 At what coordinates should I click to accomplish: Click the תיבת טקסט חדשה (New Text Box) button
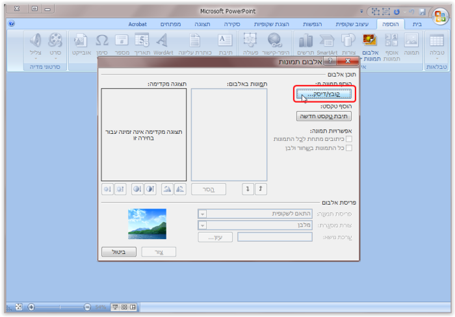pyautogui.click(x=324, y=116)
